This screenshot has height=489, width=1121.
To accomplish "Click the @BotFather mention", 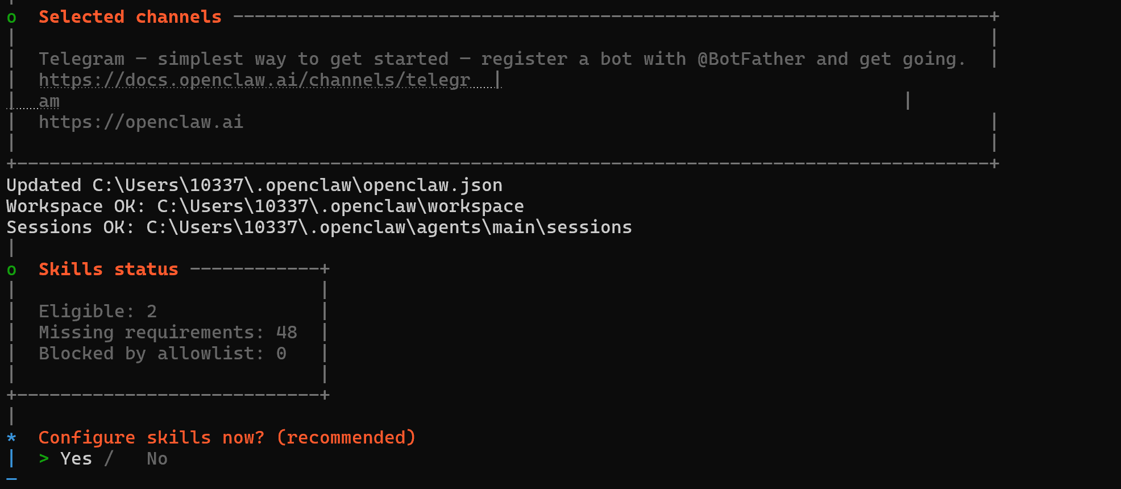I will coord(751,59).
